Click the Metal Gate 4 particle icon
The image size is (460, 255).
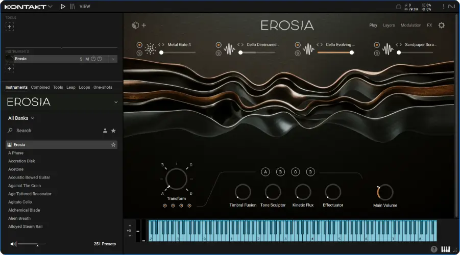[150, 49]
